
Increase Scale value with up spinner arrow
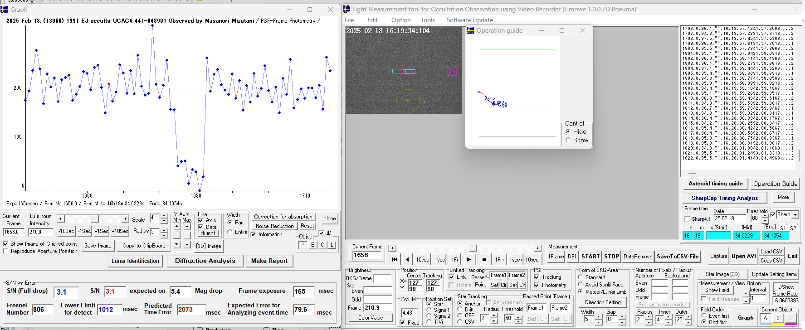[164, 216]
